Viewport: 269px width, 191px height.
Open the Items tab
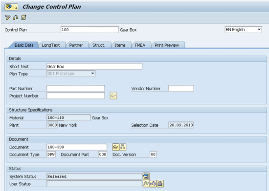(x=120, y=45)
